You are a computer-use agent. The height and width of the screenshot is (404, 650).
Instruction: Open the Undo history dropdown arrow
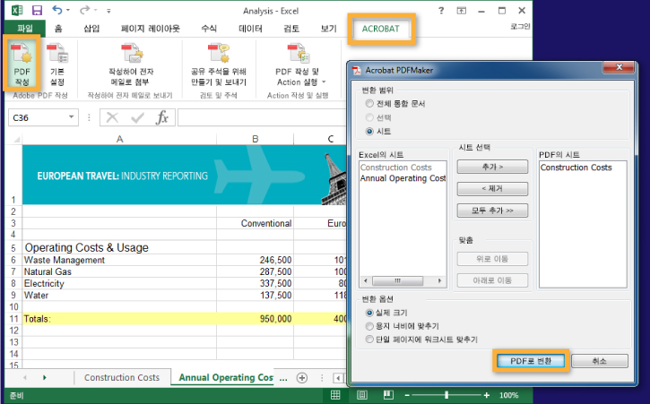click(x=68, y=11)
